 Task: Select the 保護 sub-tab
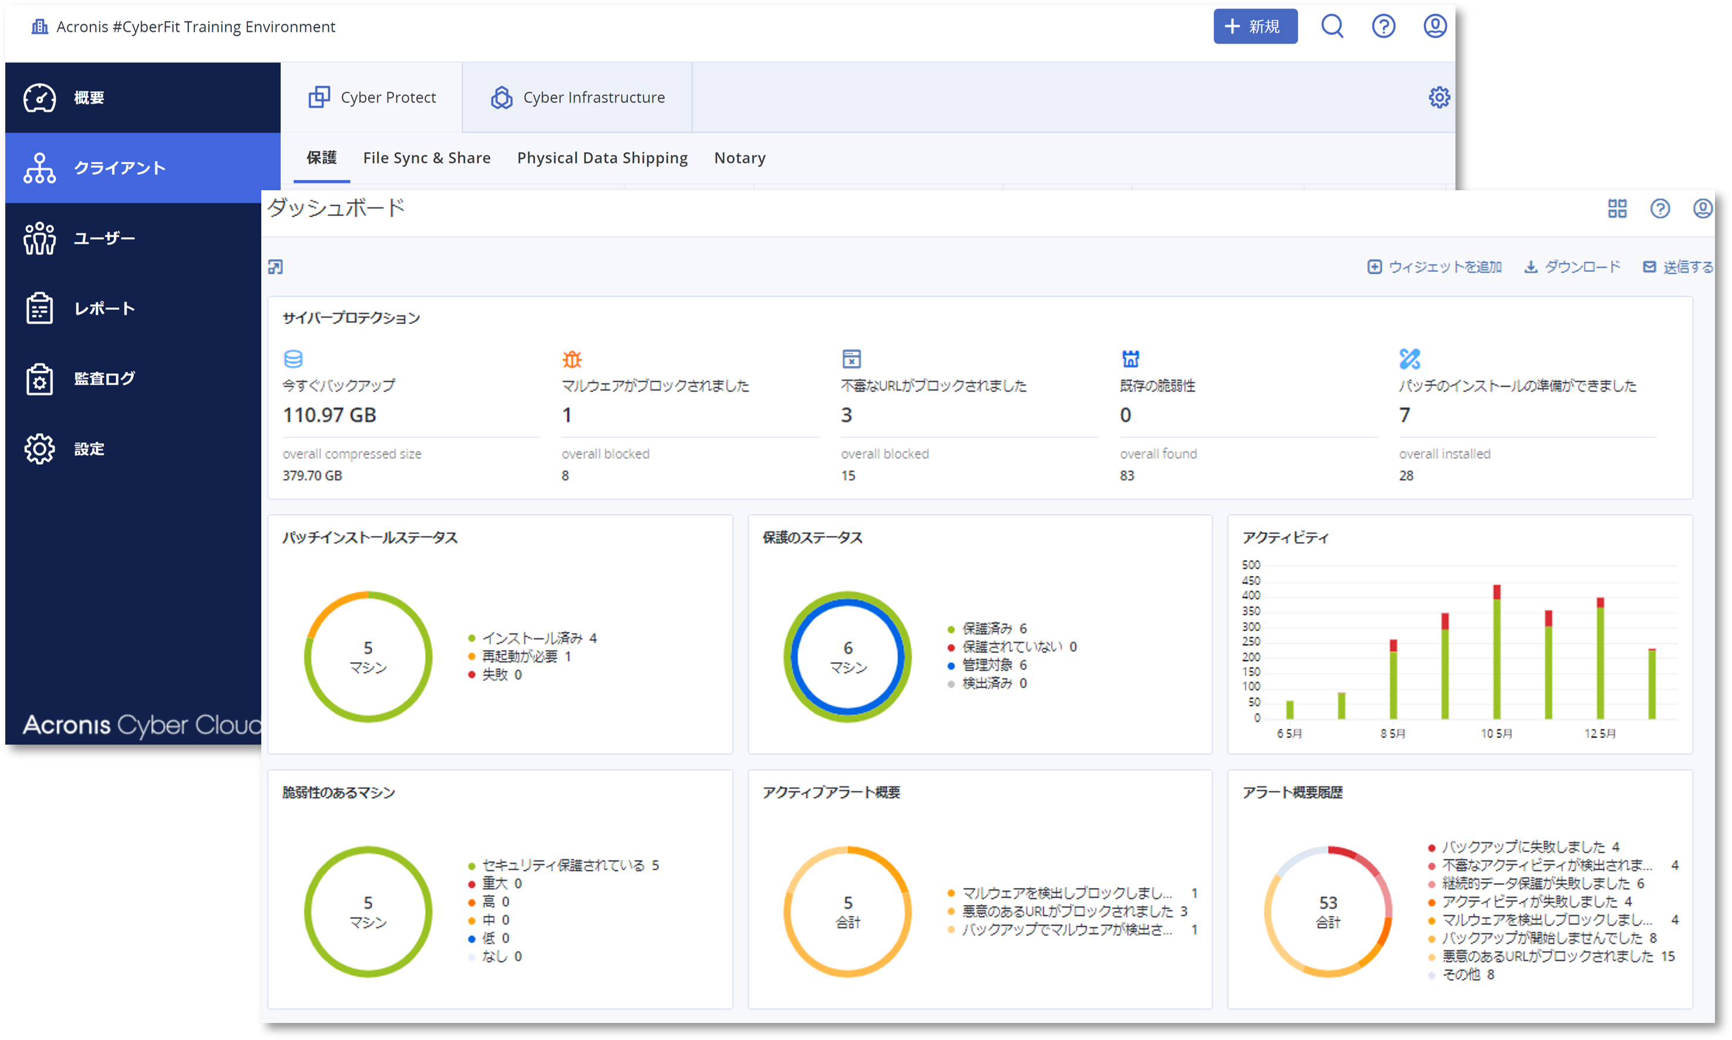coord(322,158)
